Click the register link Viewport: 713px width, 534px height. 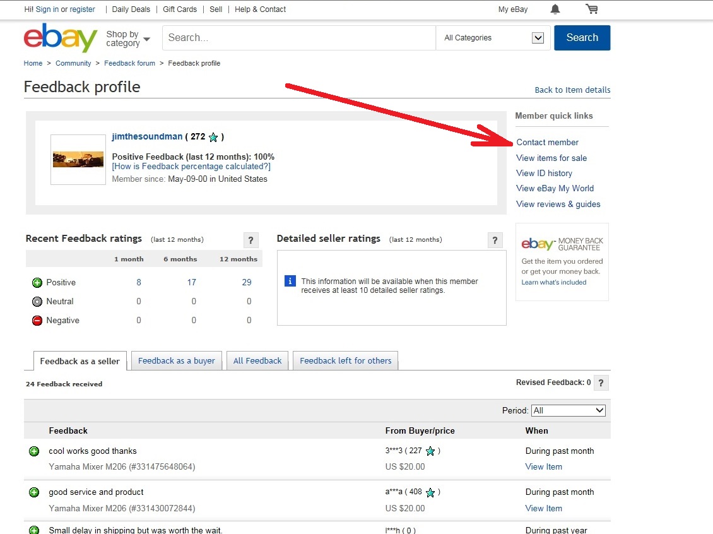(82, 9)
